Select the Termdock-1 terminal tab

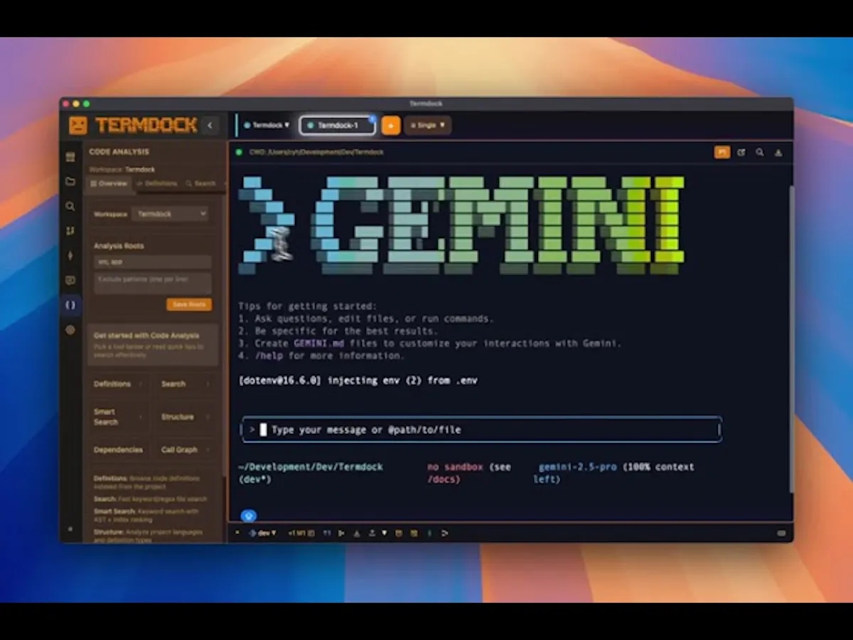[338, 125]
